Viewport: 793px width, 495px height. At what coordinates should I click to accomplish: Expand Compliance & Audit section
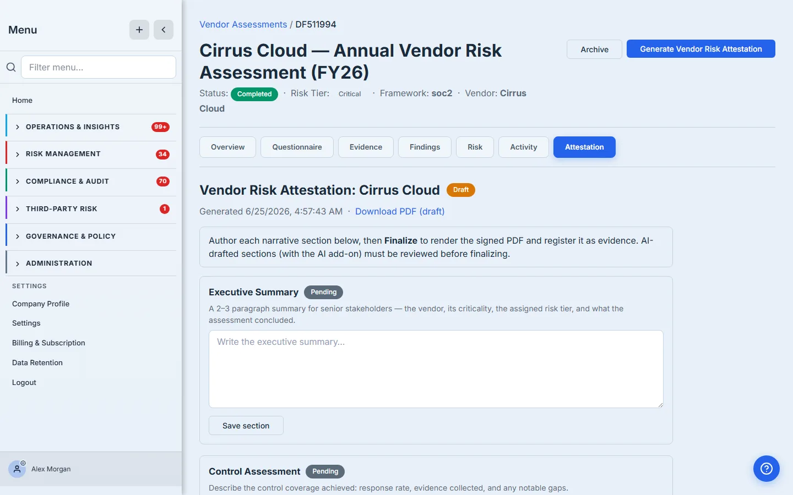[91, 182]
